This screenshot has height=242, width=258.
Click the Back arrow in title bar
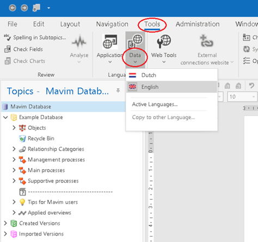(13, 8)
